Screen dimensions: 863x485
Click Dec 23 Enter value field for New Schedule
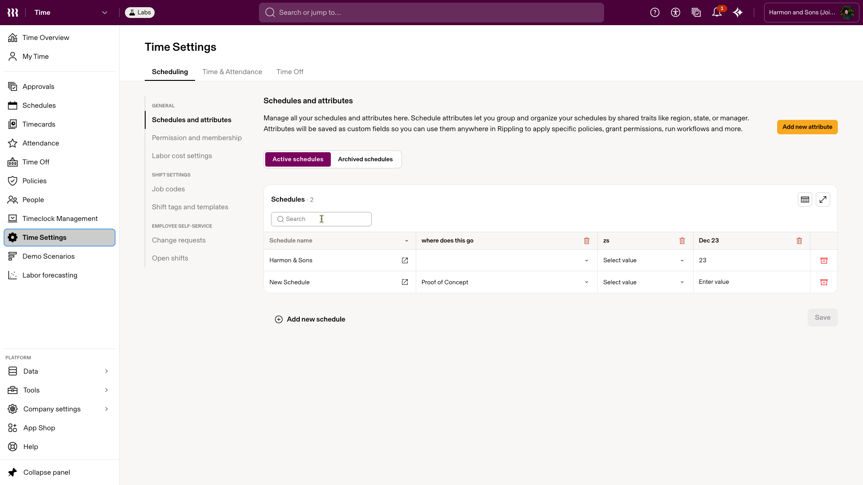[x=752, y=282]
